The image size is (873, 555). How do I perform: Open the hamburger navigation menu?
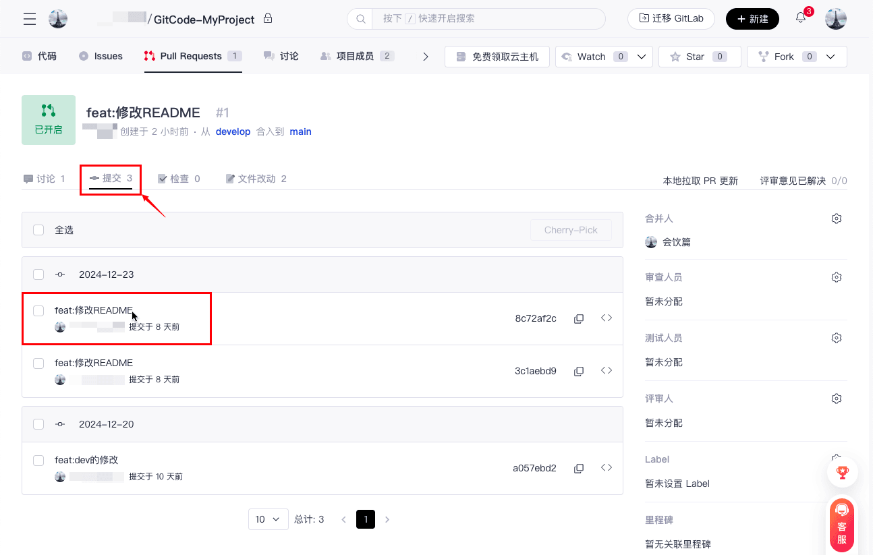coord(30,19)
